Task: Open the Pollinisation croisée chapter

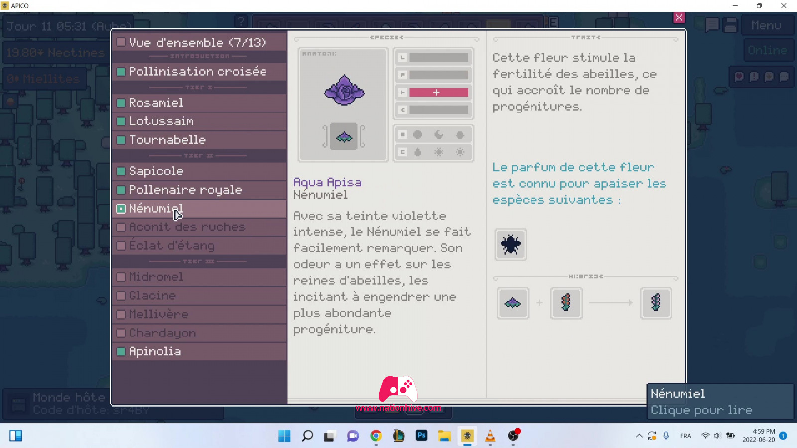Action: tap(199, 71)
